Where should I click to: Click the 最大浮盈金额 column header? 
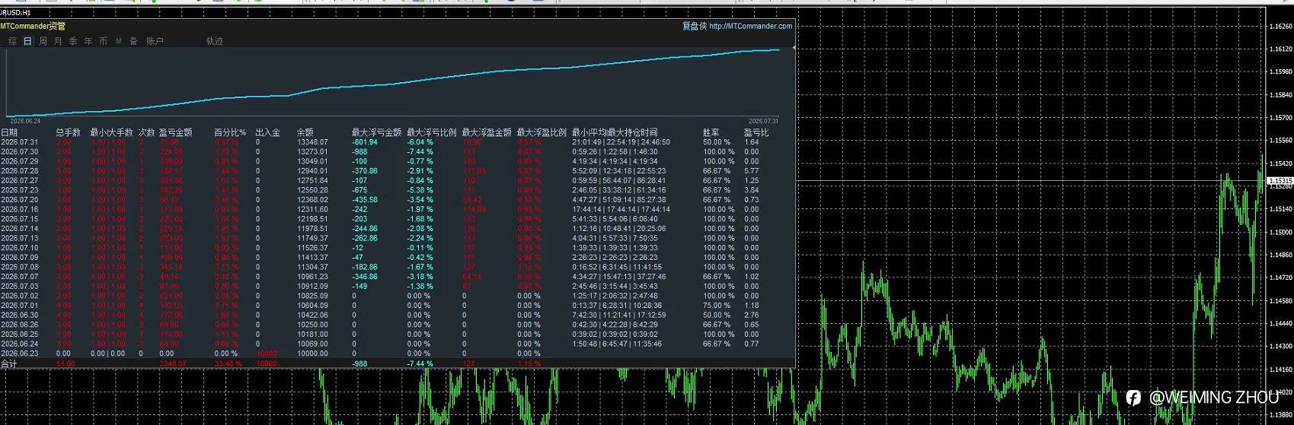(487, 132)
